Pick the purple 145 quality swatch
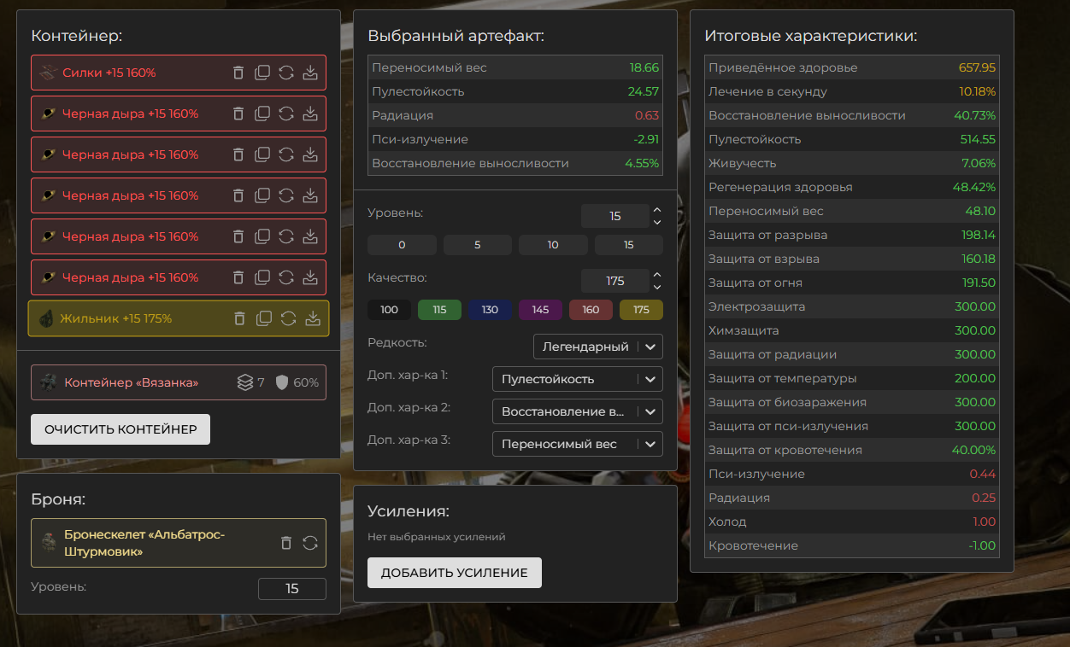 pos(540,310)
